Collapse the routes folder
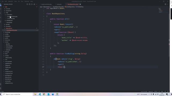Screen dimensions: 172x96 (7, 42)
